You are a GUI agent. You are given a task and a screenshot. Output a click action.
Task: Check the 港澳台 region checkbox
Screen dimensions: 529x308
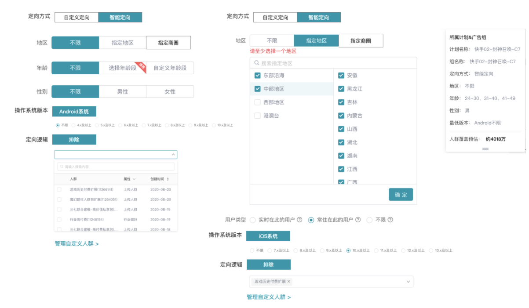pos(257,116)
